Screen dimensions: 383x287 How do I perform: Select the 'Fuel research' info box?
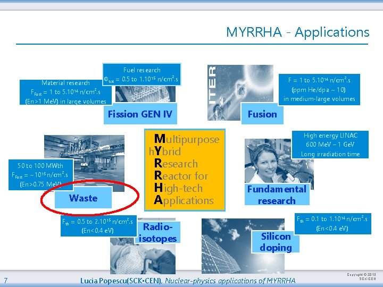[141, 74]
